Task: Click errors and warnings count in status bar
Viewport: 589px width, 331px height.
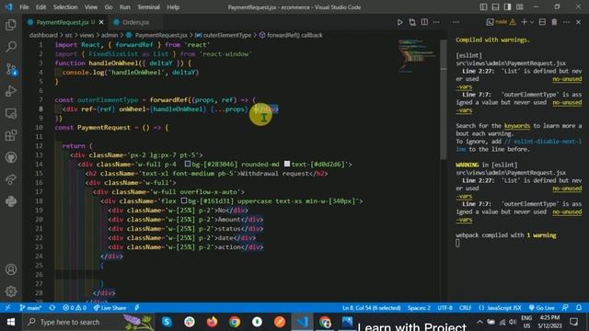Action: (75, 308)
